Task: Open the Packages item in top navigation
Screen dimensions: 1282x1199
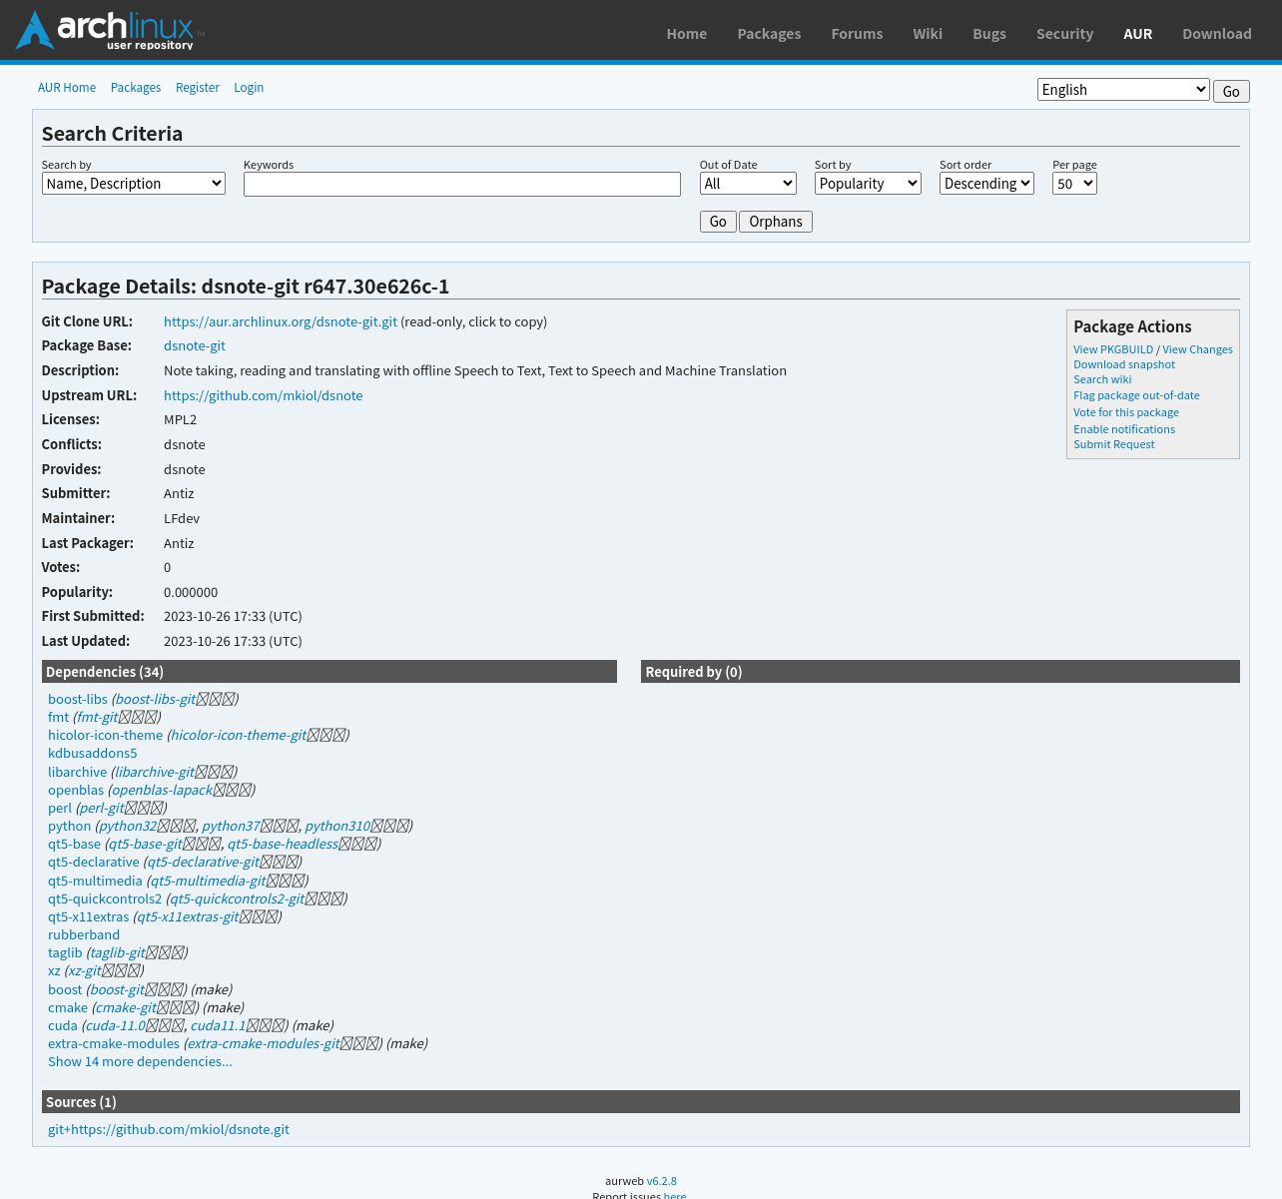Action: coord(769,33)
